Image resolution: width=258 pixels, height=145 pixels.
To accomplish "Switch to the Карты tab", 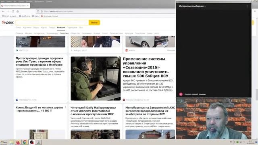I will 44,28.
